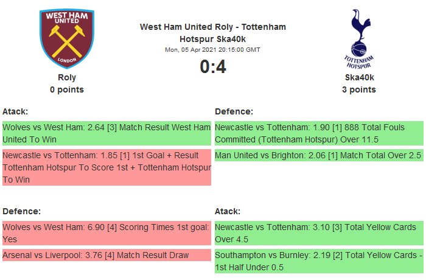The image size is (426, 280).
Task: Open Newcastle vs Tottenham Total Fouls Committed bet
Action: (x=318, y=133)
